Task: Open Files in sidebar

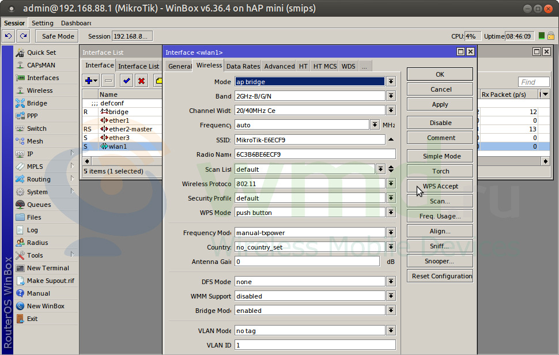Action: click(34, 217)
